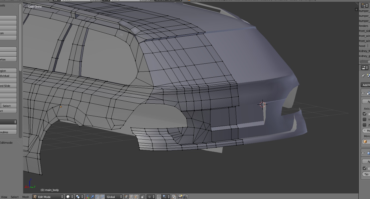Click the Loop Cut and Slide button

point(8,86)
